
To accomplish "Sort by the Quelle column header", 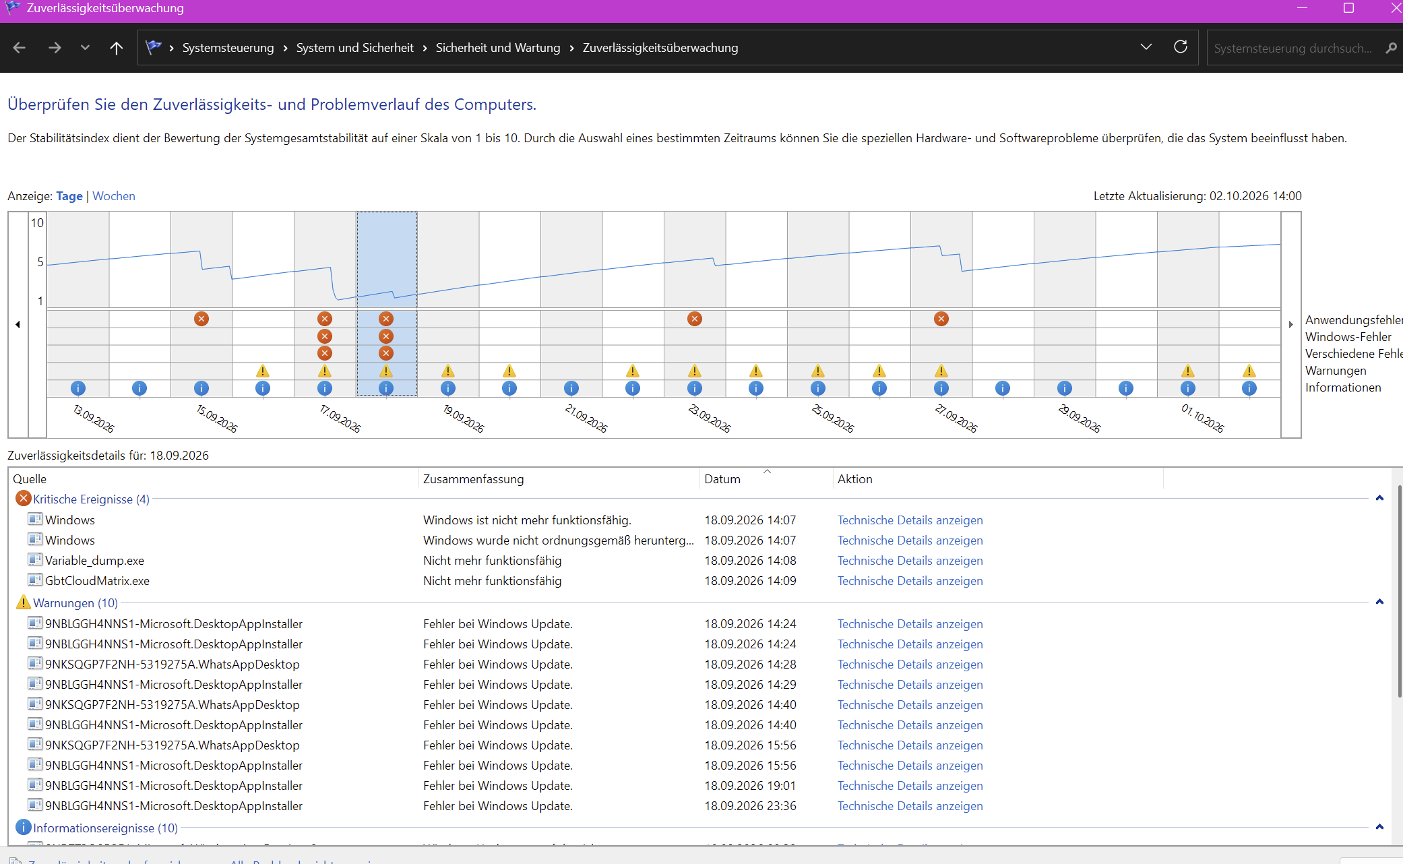I will click(214, 479).
